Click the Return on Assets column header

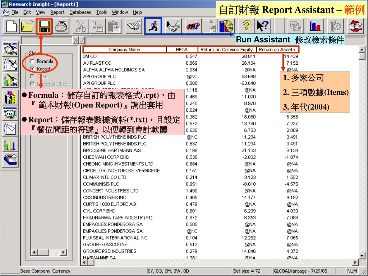pos(277,50)
